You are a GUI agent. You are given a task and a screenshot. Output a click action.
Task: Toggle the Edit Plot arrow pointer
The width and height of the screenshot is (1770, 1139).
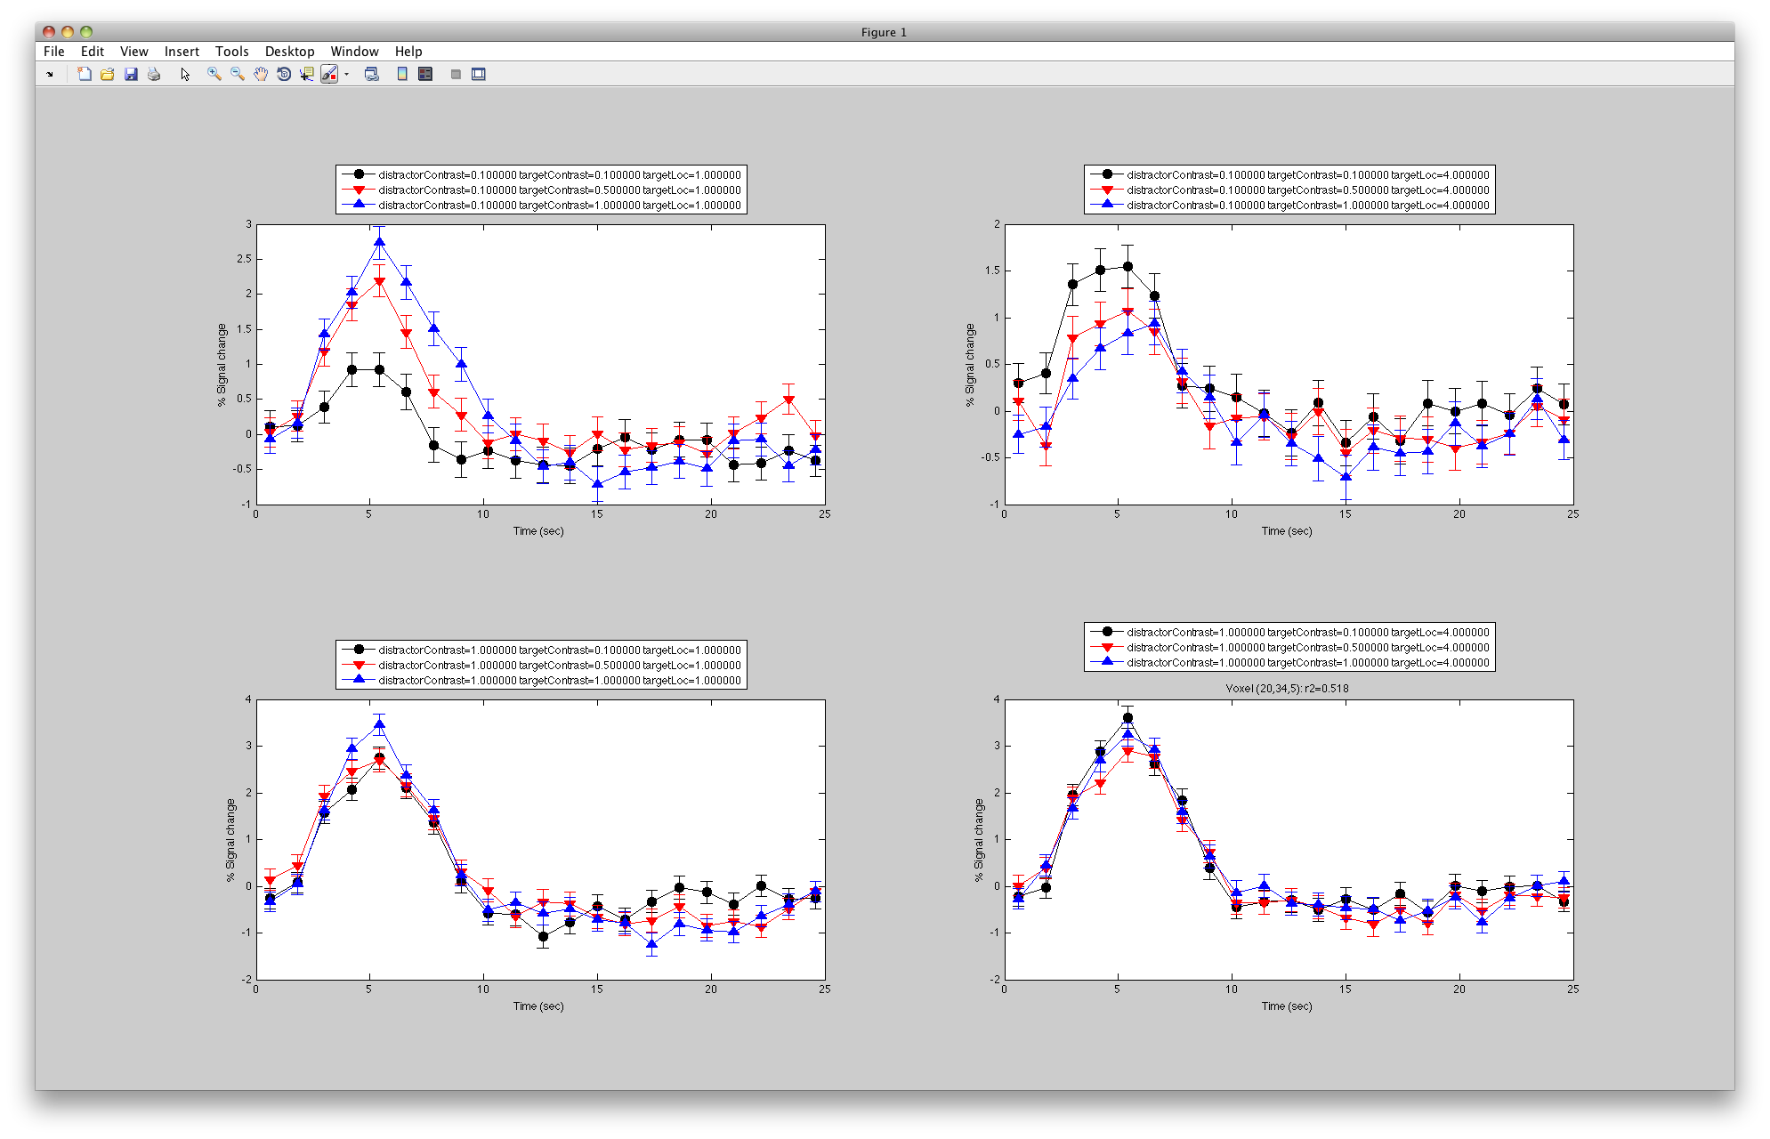point(185,74)
